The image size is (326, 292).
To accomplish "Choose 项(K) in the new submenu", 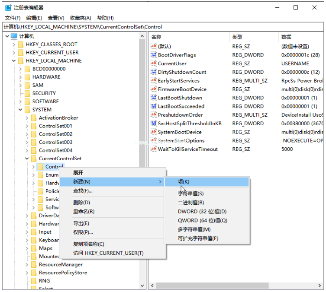I will click(184, 182).
